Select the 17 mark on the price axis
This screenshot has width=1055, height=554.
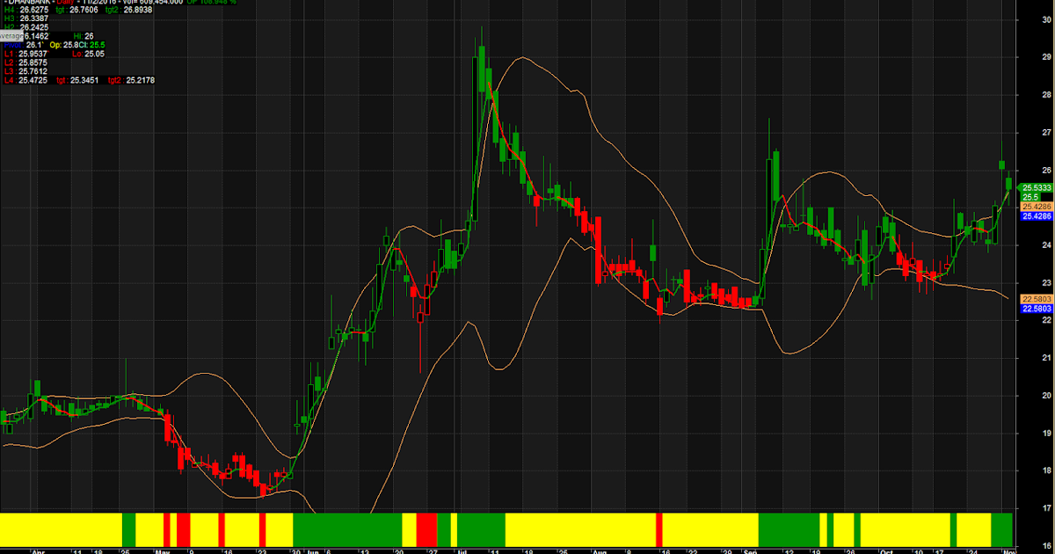point(1046,508)
